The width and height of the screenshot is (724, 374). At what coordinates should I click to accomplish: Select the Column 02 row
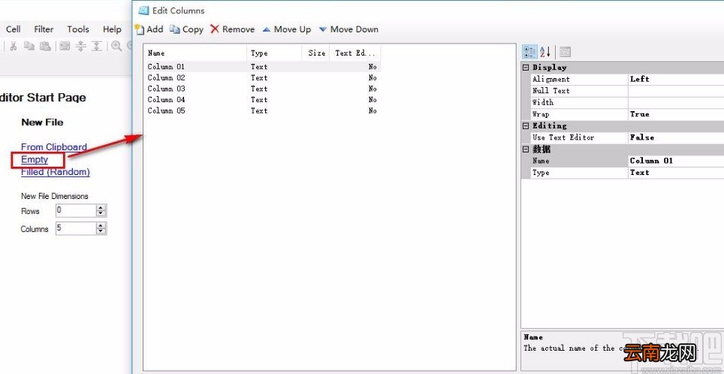(263, 77)
